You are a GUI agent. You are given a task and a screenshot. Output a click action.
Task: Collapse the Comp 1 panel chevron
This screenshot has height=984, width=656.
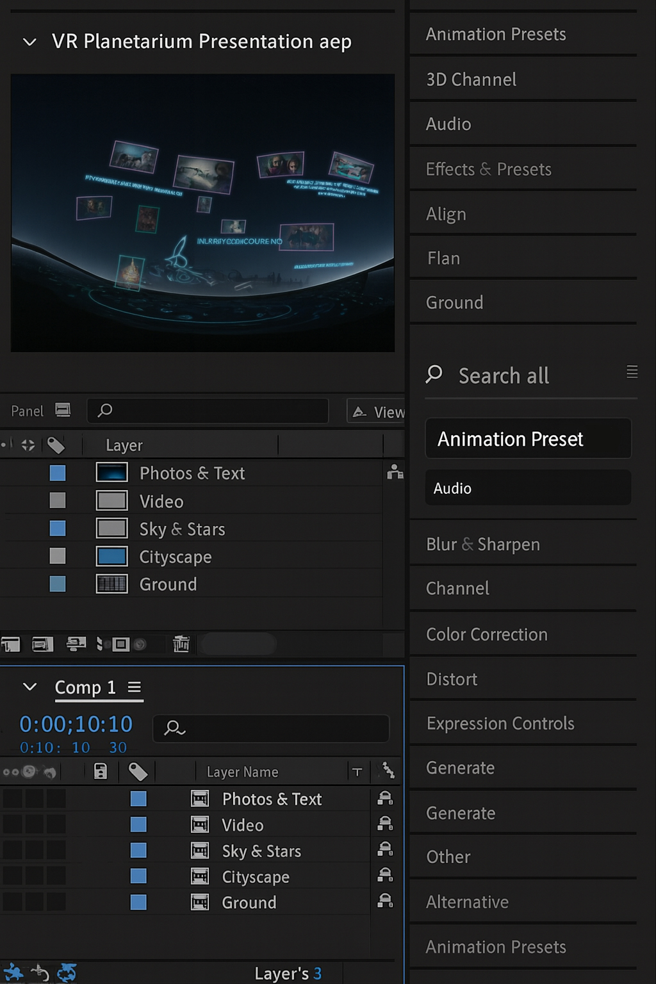(29, 687)
